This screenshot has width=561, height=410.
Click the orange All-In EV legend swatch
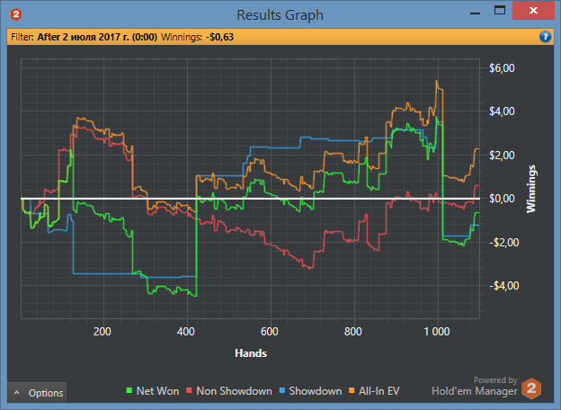click(352, 391)
